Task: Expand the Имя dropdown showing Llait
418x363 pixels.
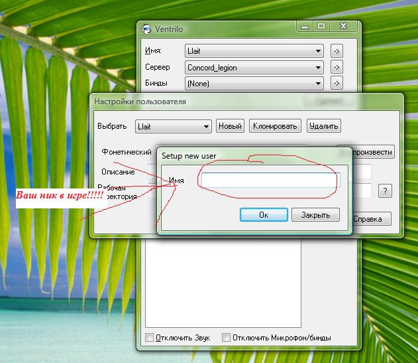Action: [x=254, y=50]
